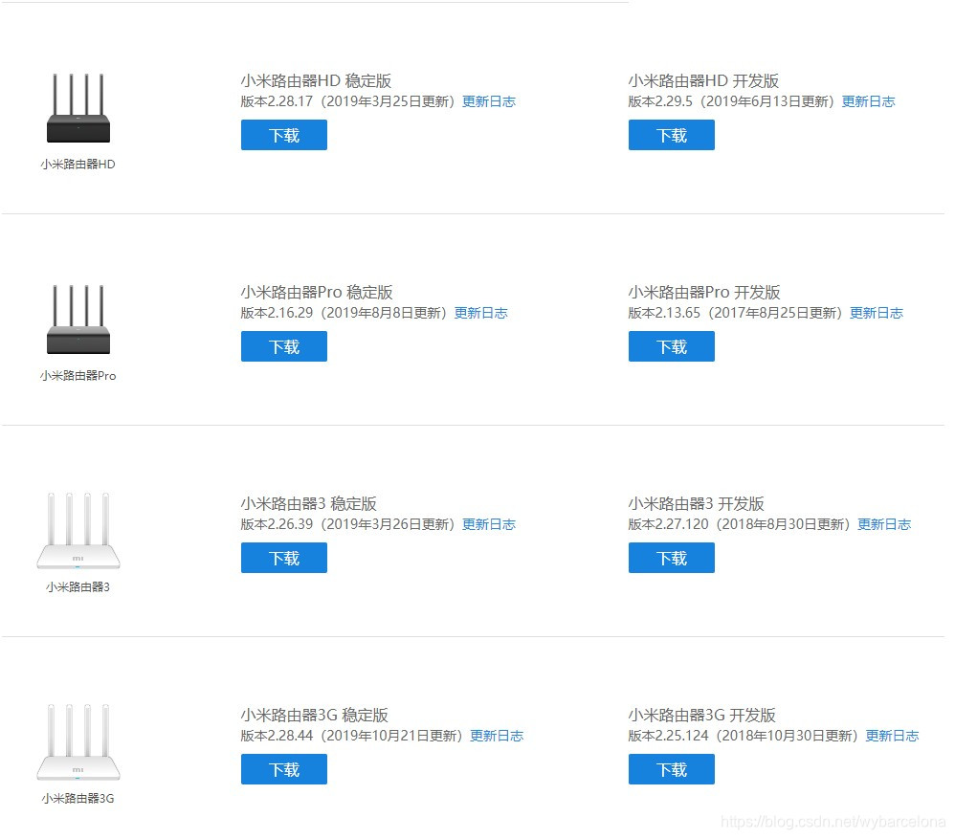Click version text 版本2.26.39 (2019年3月26日更新)
This screenshot has width=955, height=839.
coord(347,524)
